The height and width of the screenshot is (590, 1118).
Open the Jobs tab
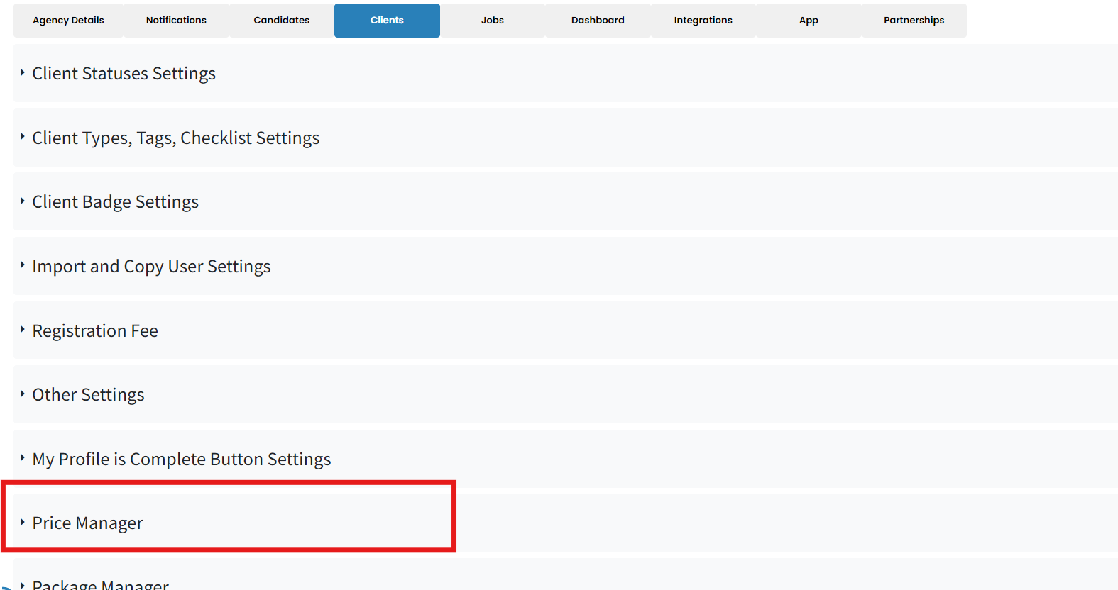pyautogui.click(x=492, y=21)
